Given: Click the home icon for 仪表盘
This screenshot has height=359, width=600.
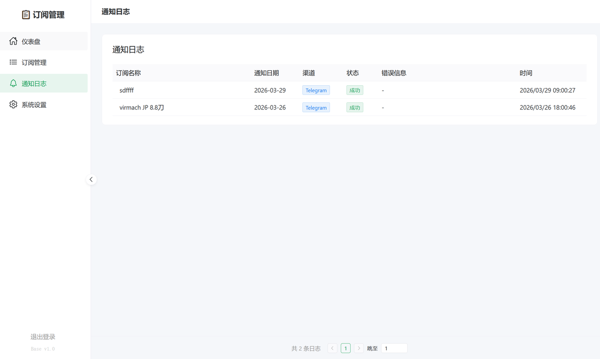Looking at the screenshot, I should coord(13,41).
